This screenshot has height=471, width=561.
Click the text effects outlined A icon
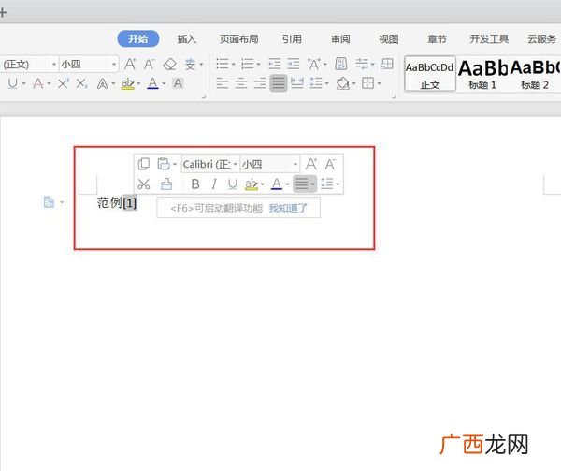[103, 84]
